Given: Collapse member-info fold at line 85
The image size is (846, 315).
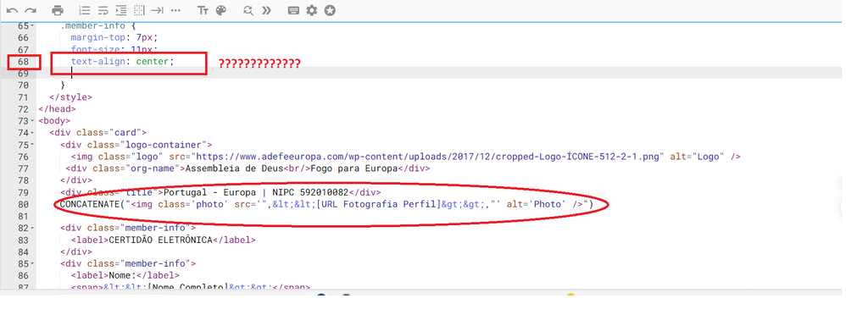Looking at the screenshot, I should [x=32, y=263].
